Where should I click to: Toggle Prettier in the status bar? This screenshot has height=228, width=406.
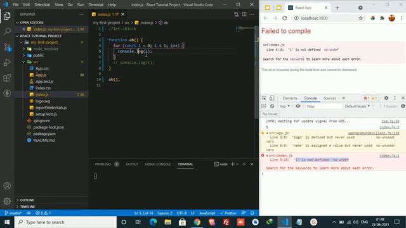click(x=228, y=213)
